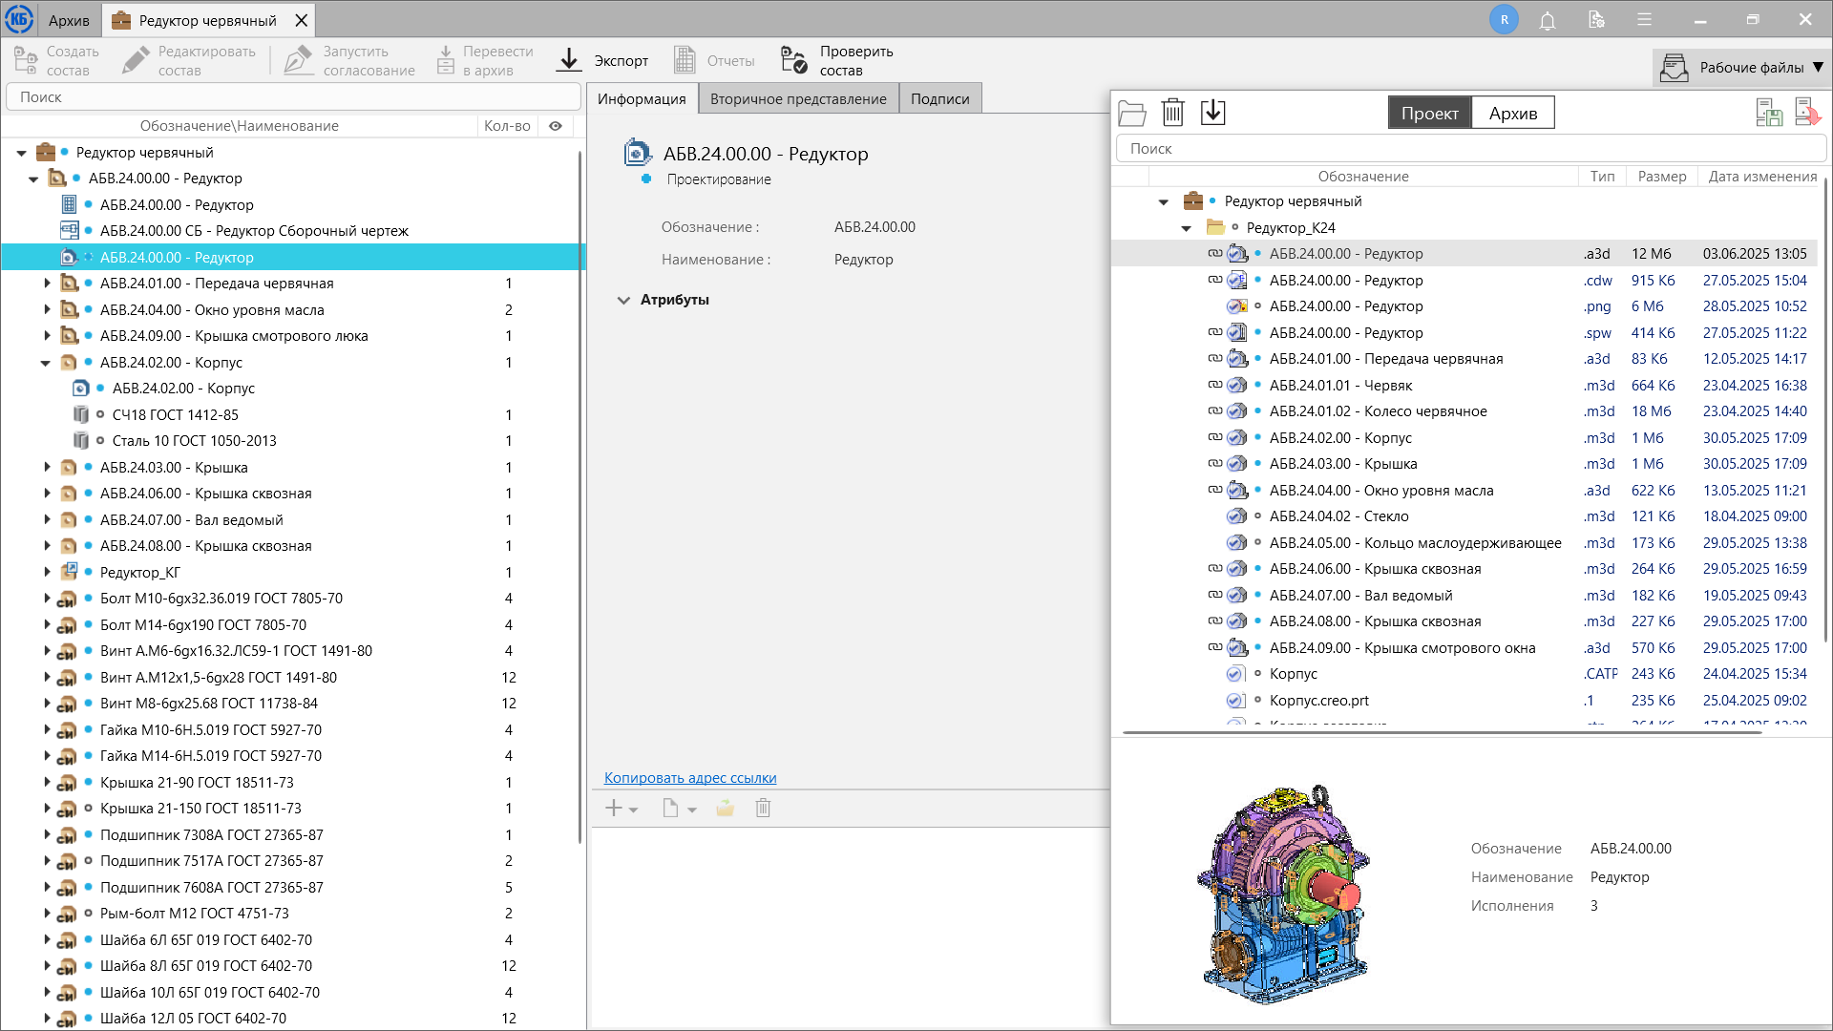Click the Check composition icon
The image size is (1833, 1031).
pos(793,60)
